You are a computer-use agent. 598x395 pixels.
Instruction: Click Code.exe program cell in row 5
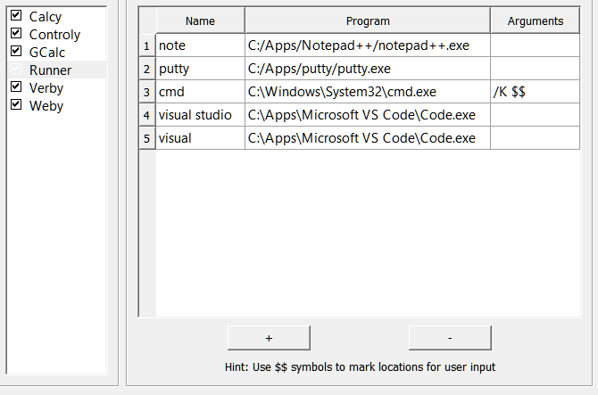coord(368,138)
